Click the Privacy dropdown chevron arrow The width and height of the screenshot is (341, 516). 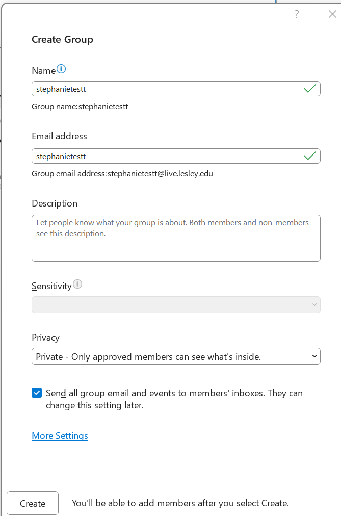click(x=314, y=356)
